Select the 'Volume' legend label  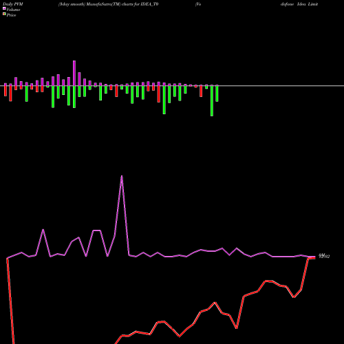(13, 10)
